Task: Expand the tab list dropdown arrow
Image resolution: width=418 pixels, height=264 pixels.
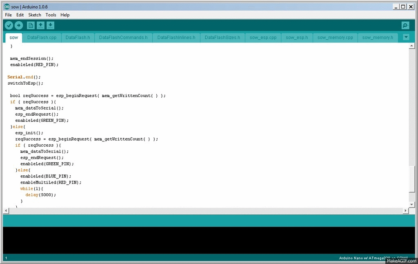Action: point(406,37)
